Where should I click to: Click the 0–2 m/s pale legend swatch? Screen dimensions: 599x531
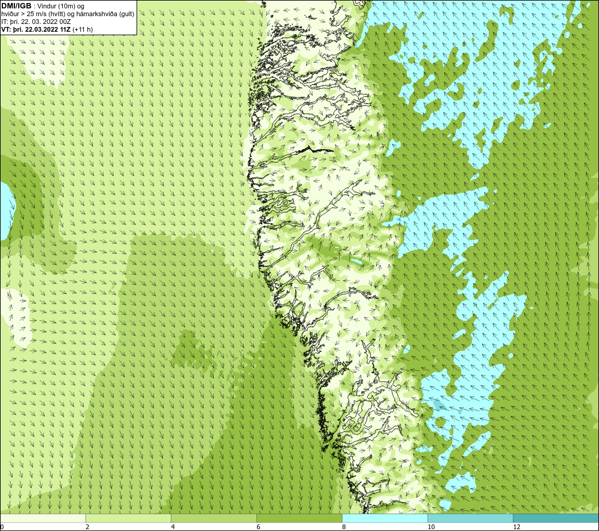(x=43, y=518)
